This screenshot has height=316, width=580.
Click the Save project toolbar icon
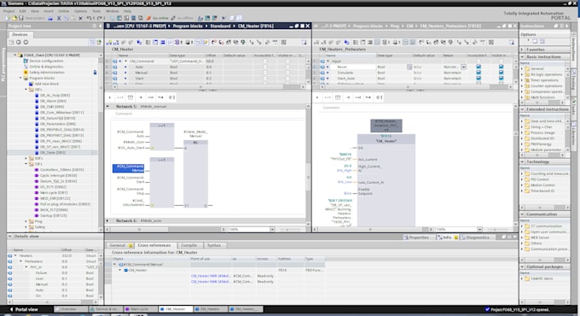point(21,18)
